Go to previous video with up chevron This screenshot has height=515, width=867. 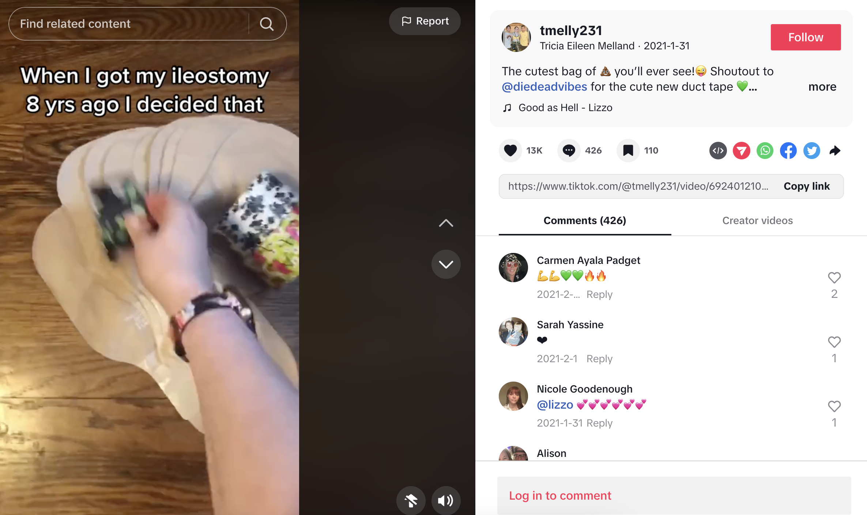coord(446,223)
